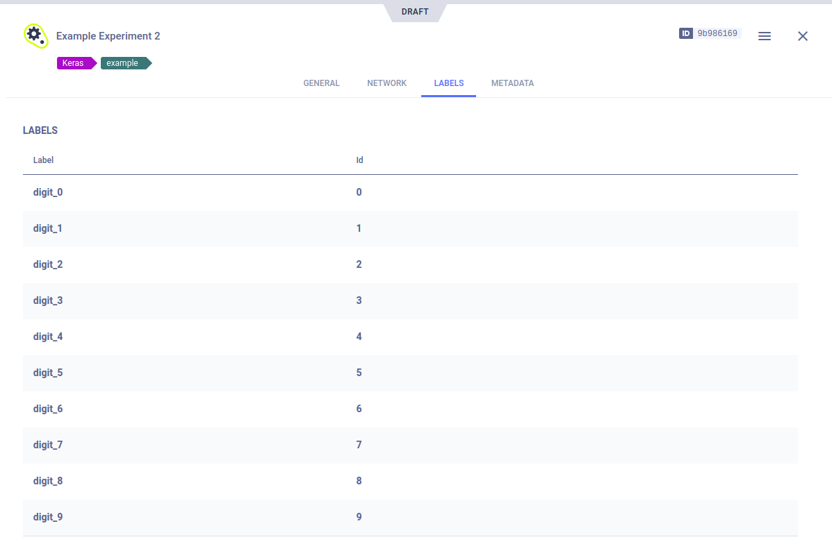Click the Id value 3 in digit_3 row
This screenshot has width=832, height=560.
tap(359, 300)
